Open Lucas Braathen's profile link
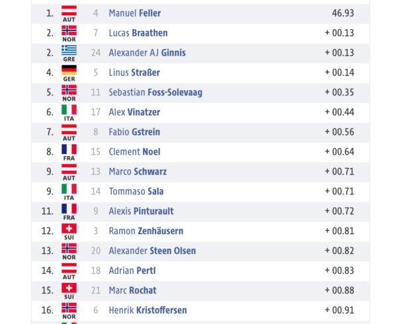The width and height of the screenshot is (407, 324). (x=138, y=33)
